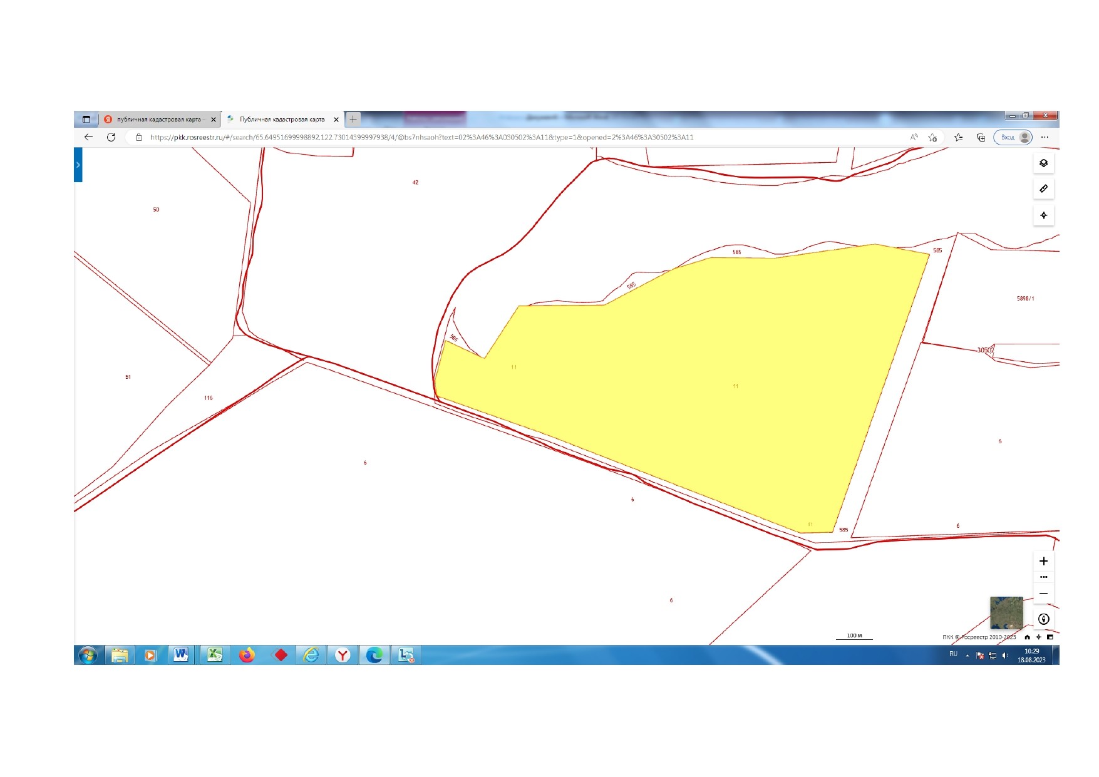Viewport: 1099px width, 777px height.
Task: Expand the three-dot zoom options between plus and minus
Action: point(1043,577)
